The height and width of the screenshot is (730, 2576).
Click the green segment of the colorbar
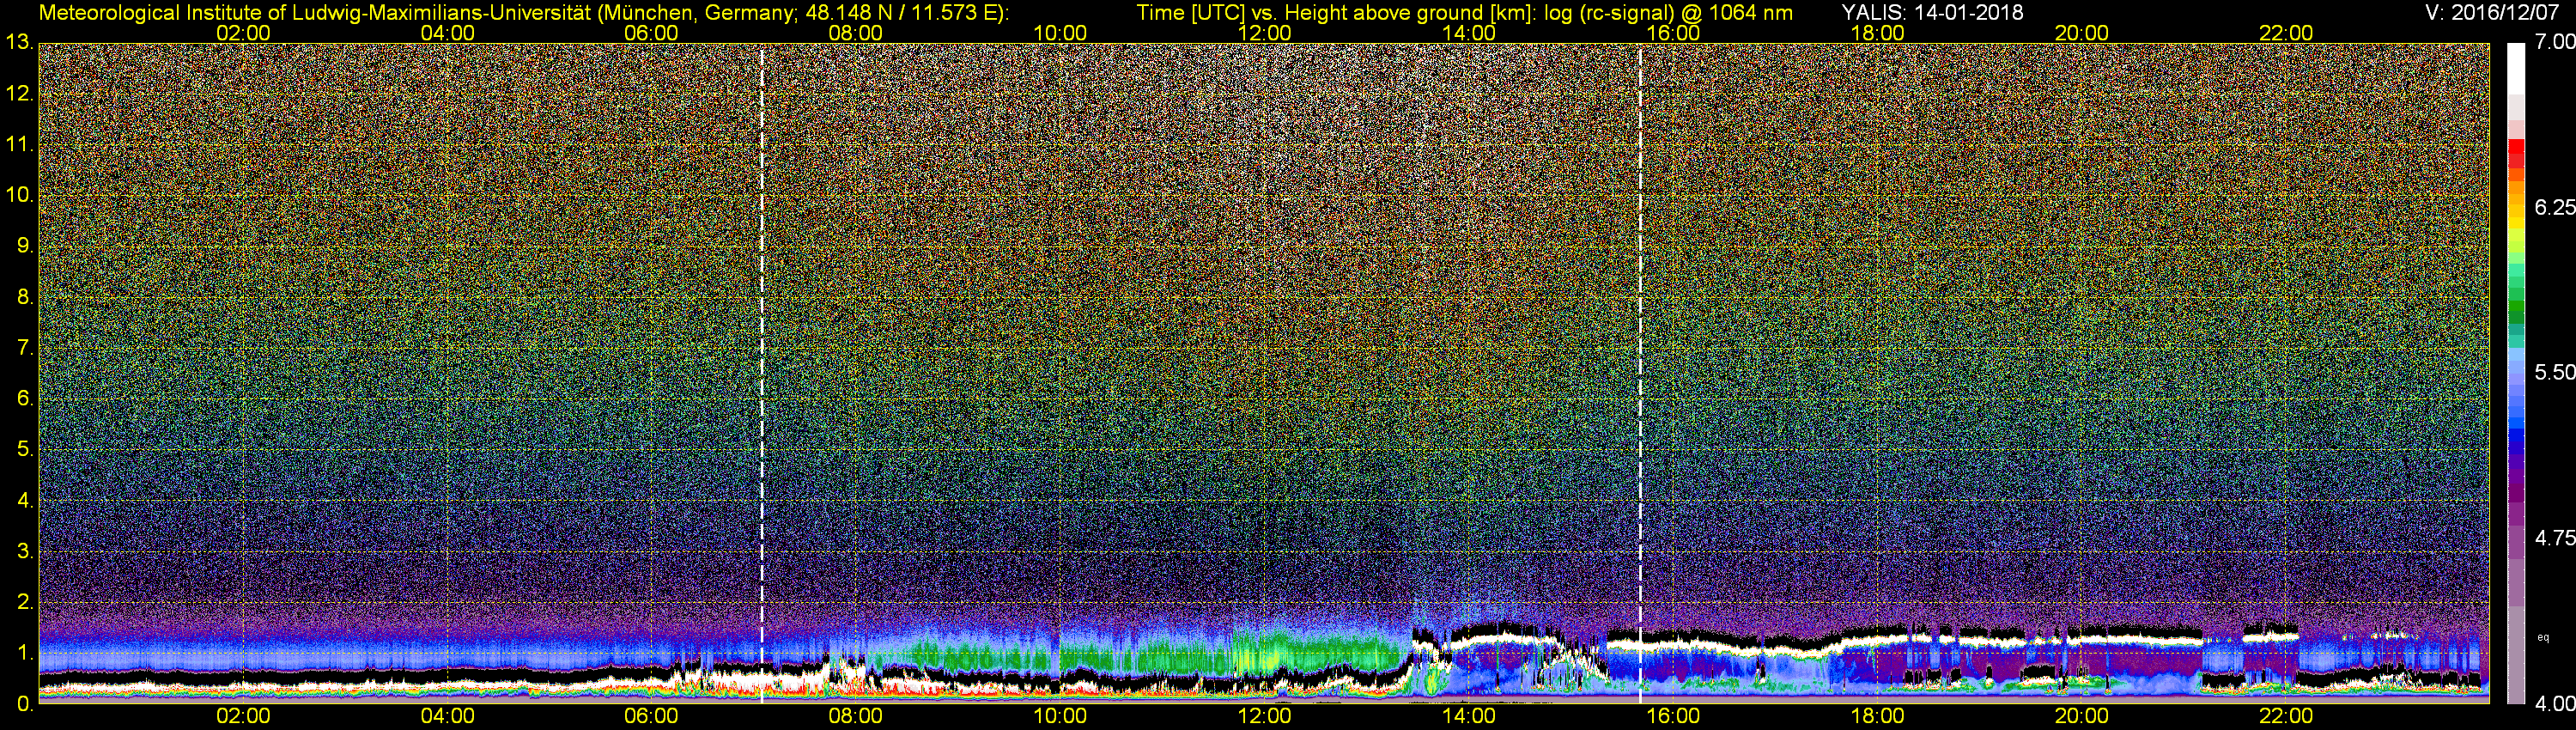2516,305
